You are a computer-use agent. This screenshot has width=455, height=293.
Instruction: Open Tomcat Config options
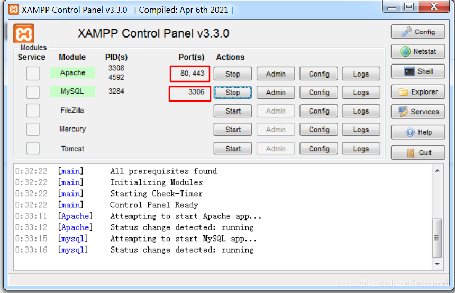pos(319,149)
